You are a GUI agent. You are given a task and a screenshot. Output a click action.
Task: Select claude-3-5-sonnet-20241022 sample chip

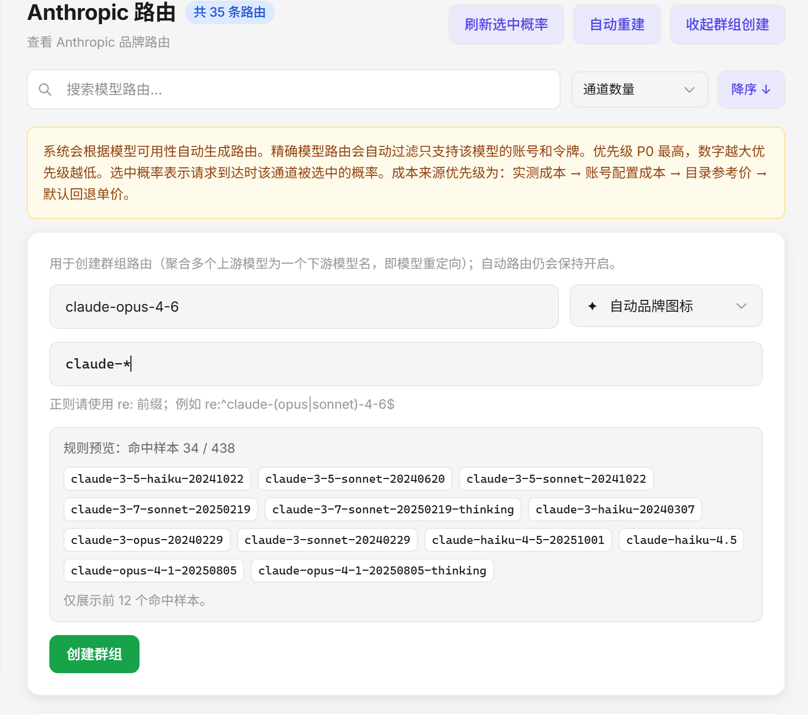click(556, 479)
